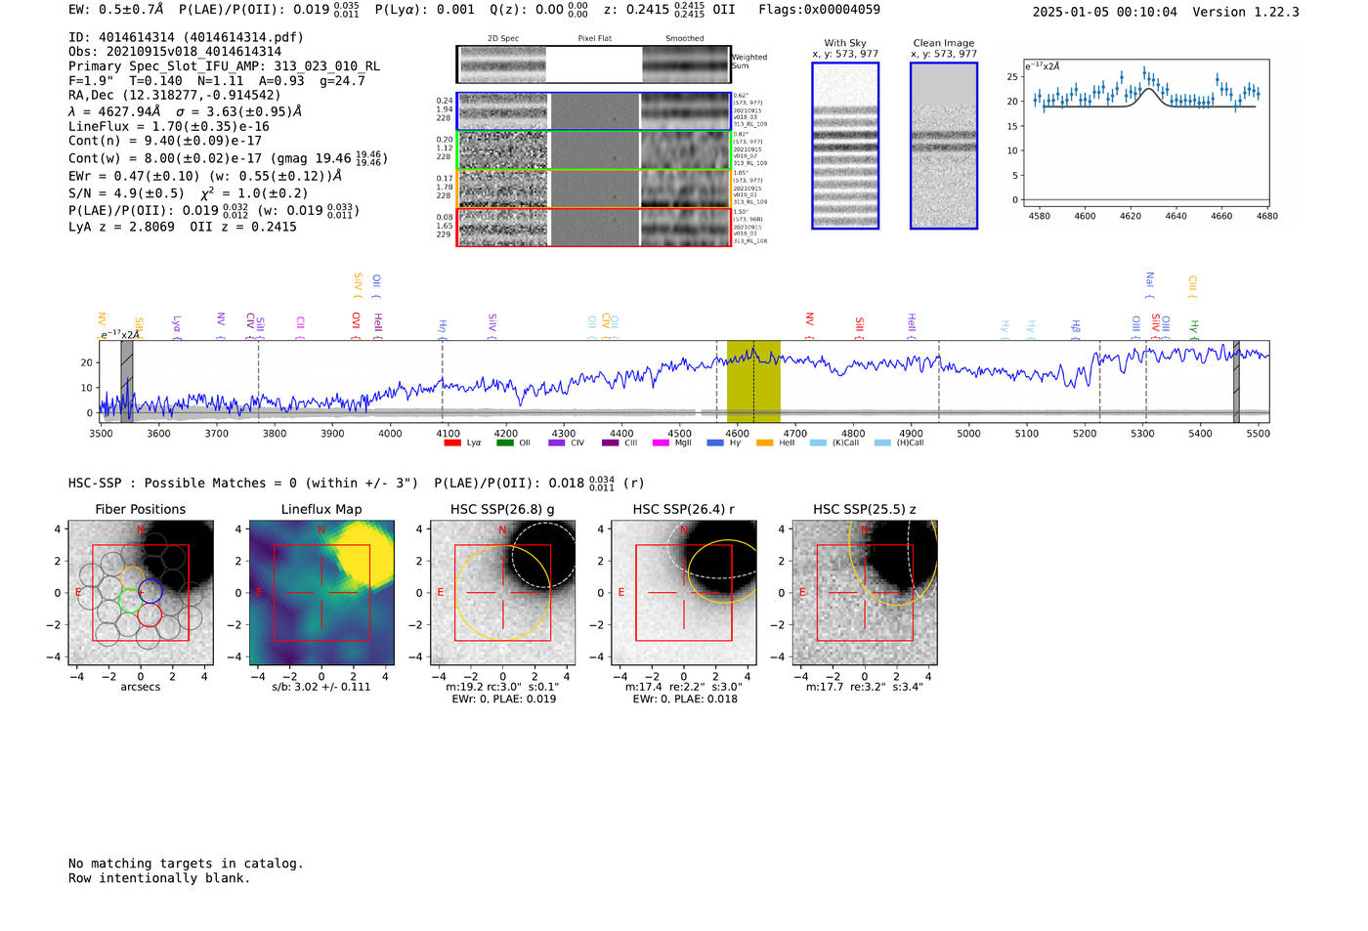Click the λ = 4627.94Å line

click(x=185, y=111)
